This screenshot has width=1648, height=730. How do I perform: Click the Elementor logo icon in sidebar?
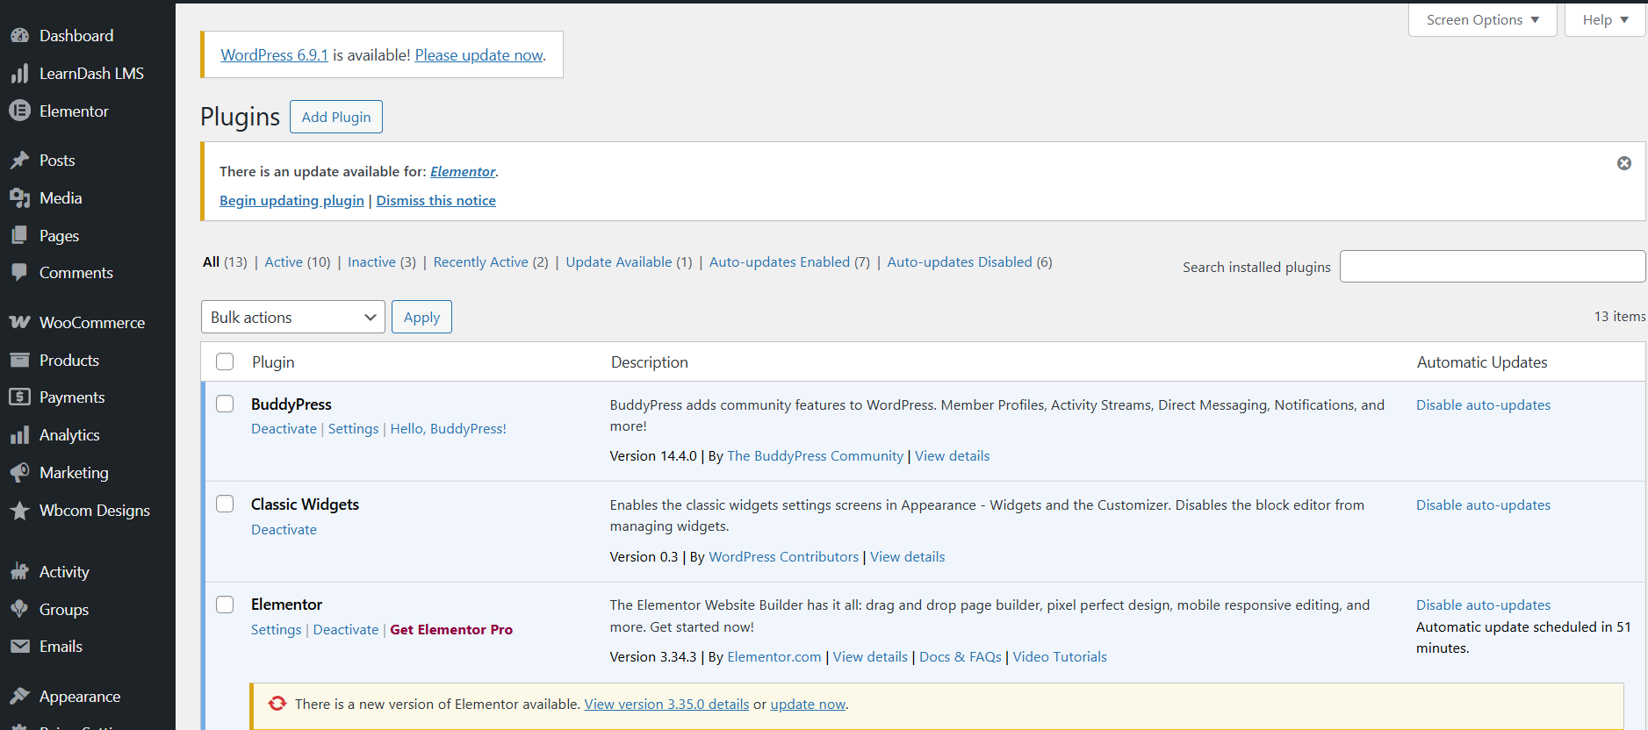click(19, 111)
